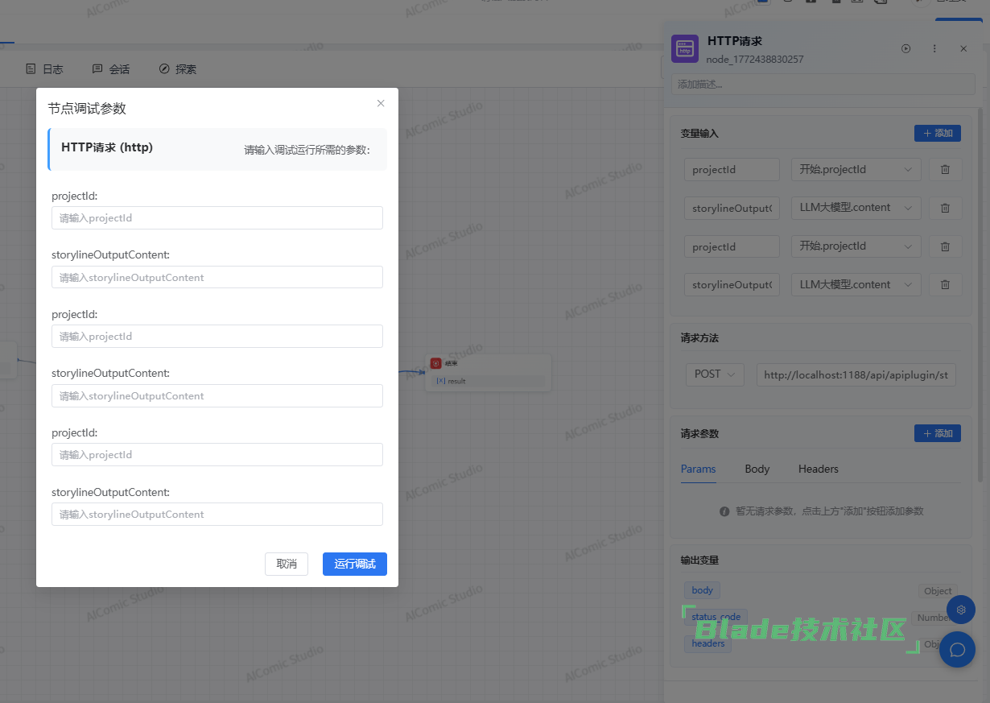
Task: Close the node debug parameters dialog
Action: 381,103
